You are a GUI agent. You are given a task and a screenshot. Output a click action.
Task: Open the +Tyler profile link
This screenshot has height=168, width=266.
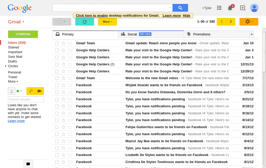pyautogui.click(x=207, y=8)
